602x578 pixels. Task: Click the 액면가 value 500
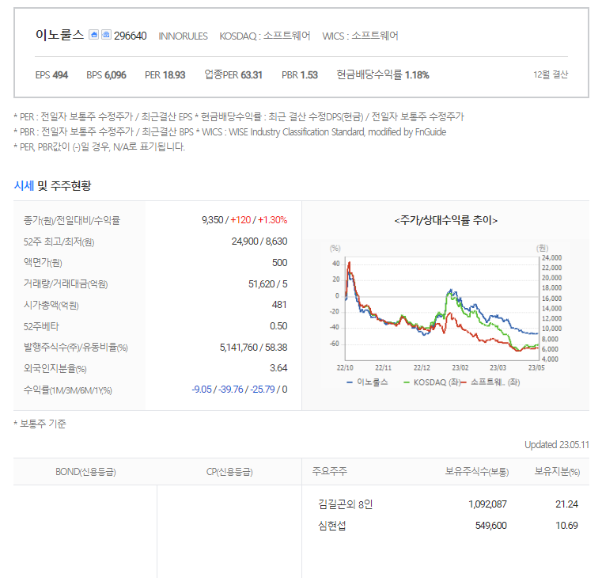click(280, 263)
